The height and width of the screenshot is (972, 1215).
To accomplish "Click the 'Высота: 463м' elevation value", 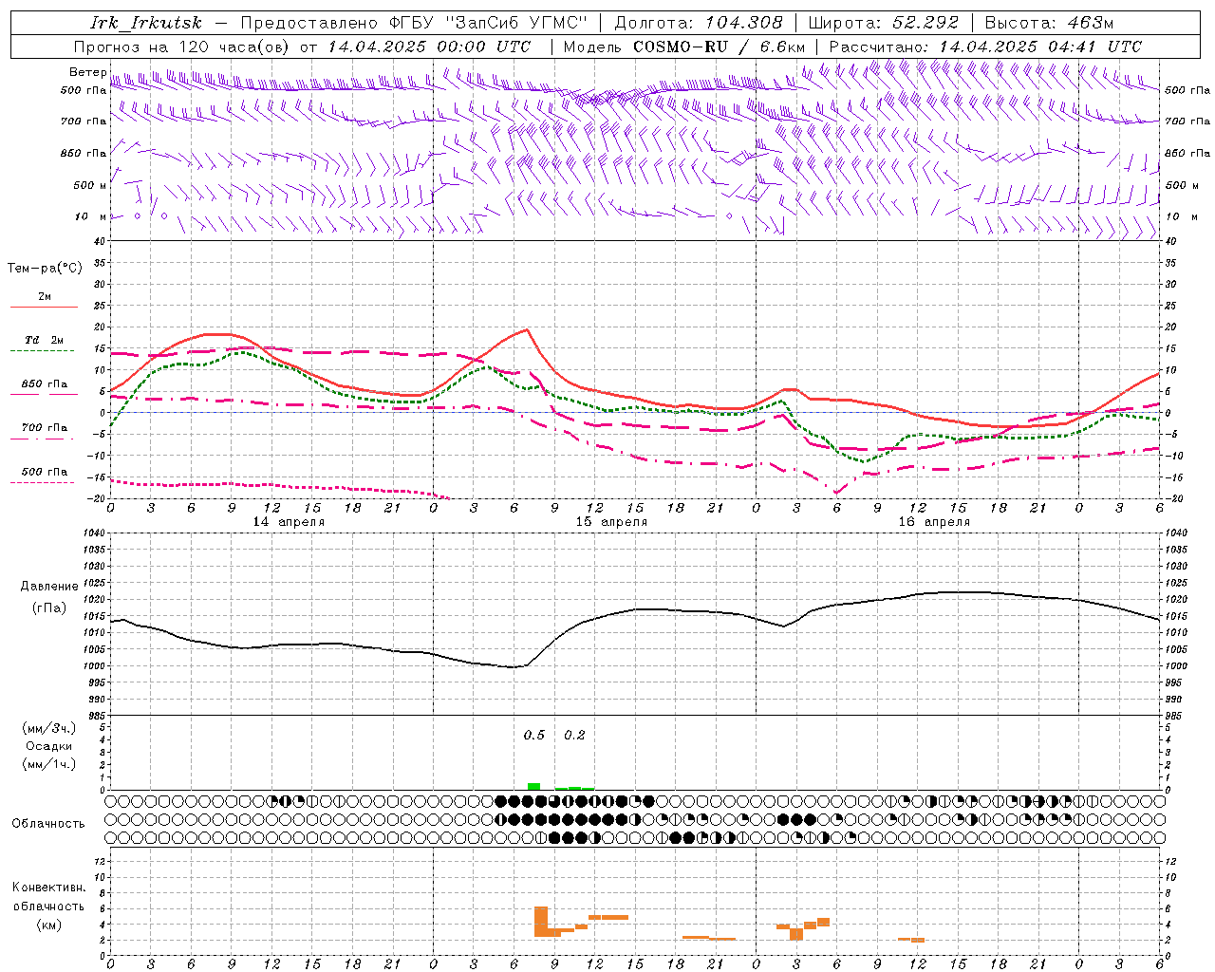I will [x=1049, y=23].
